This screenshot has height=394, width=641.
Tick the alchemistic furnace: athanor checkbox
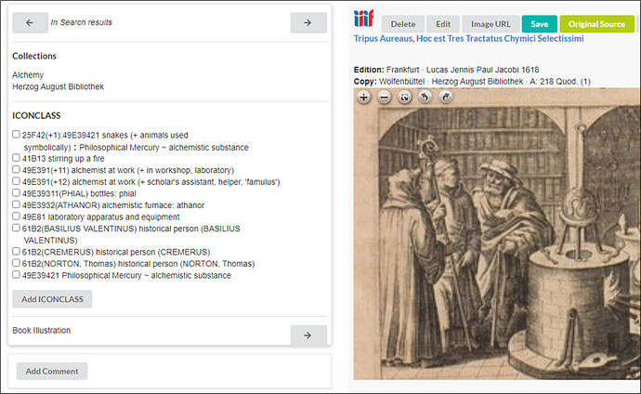tap(16, 204)
